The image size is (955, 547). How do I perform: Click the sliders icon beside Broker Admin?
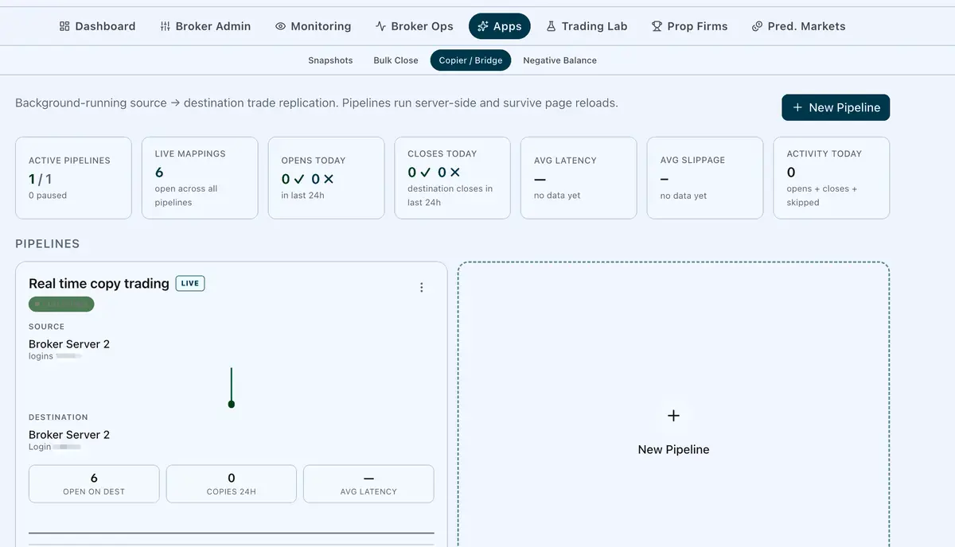pos(165,26)
